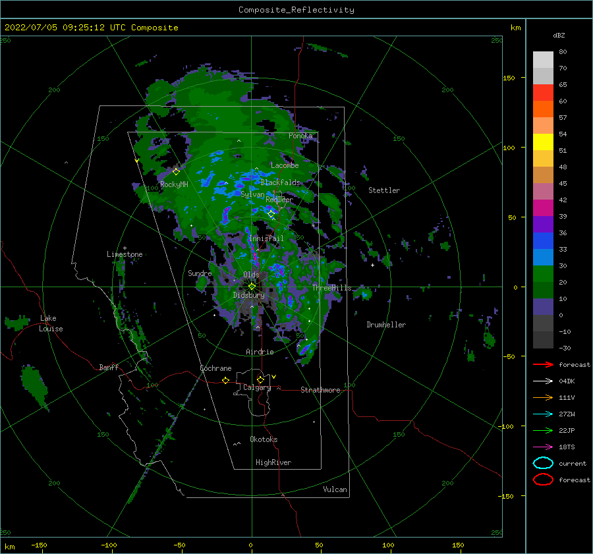The height and width of the screenshot is (554, 593).
Task: Select the yellow 51 dBZ legend color
Action: click(543, 142)
